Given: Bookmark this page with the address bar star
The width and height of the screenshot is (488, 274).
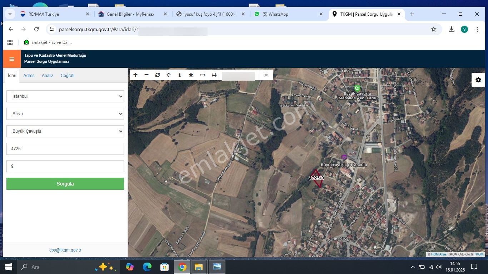Looking at the screenshot, I should pos(434,29).
